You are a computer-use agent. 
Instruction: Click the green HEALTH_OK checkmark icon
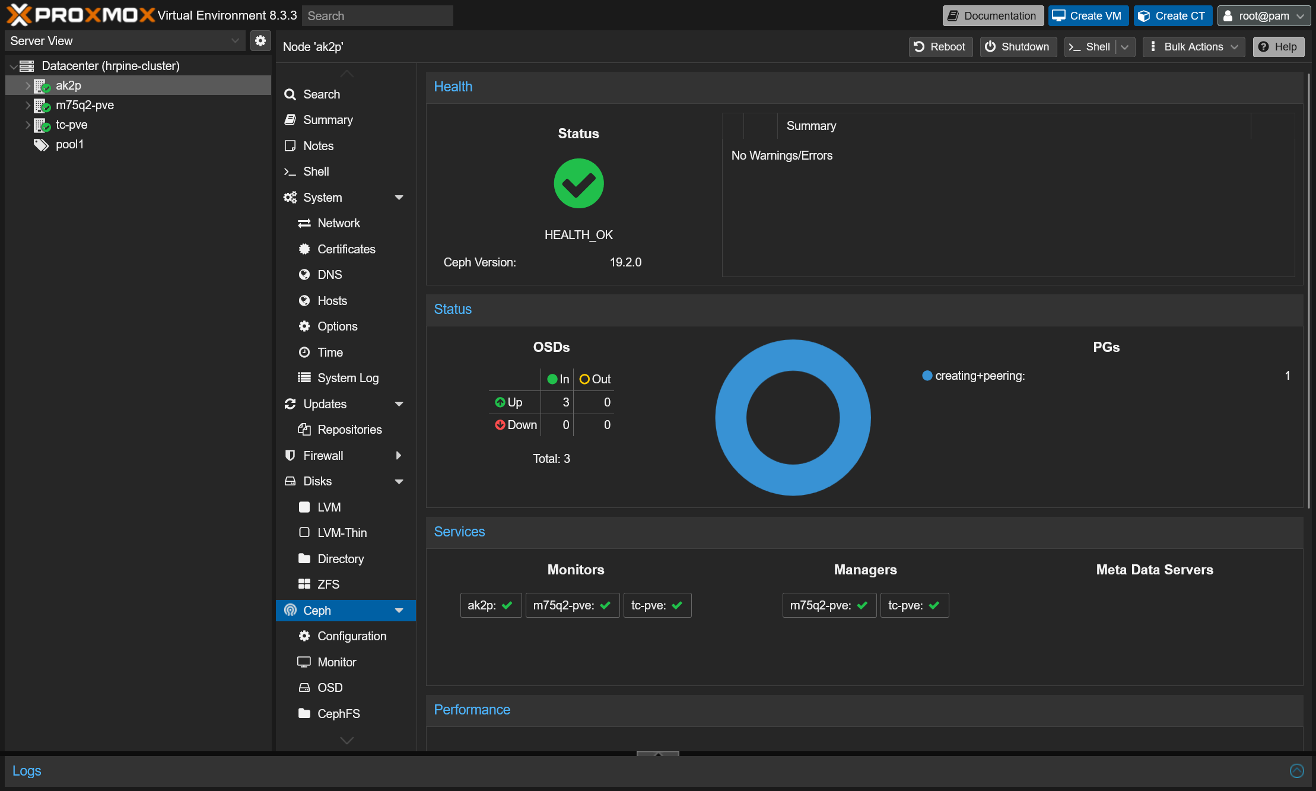(578, 183)
